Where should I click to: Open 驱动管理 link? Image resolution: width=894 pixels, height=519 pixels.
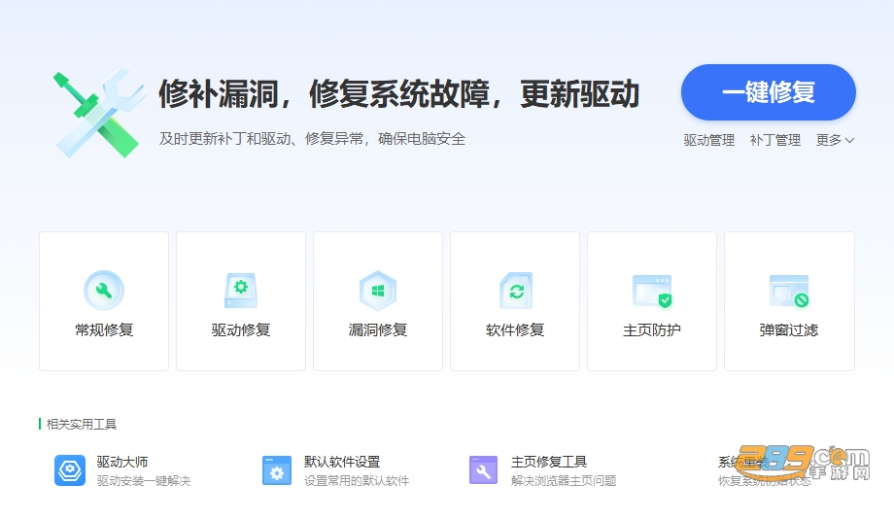pyautogui.click(x=708, y=140)
